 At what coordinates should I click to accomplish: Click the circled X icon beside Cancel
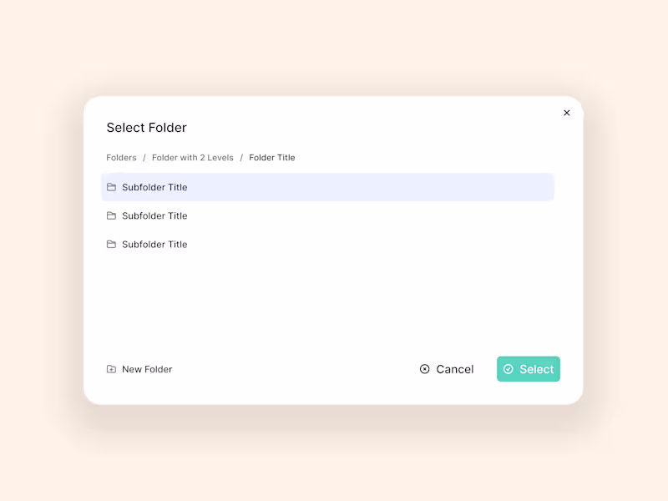[x=424, y=369]
